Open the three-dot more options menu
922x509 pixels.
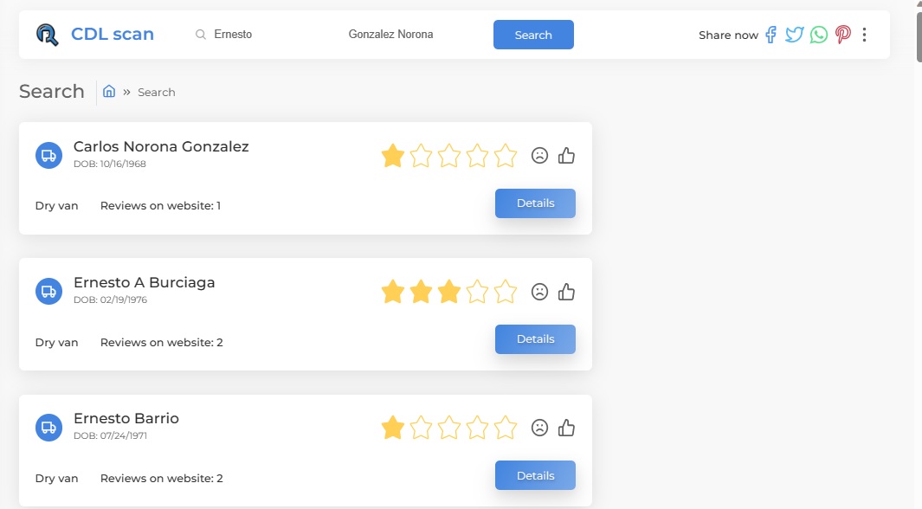pos(865,35)
